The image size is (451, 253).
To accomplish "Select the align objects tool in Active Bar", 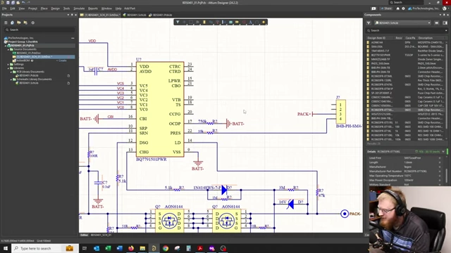I will [x=197, y=22].
